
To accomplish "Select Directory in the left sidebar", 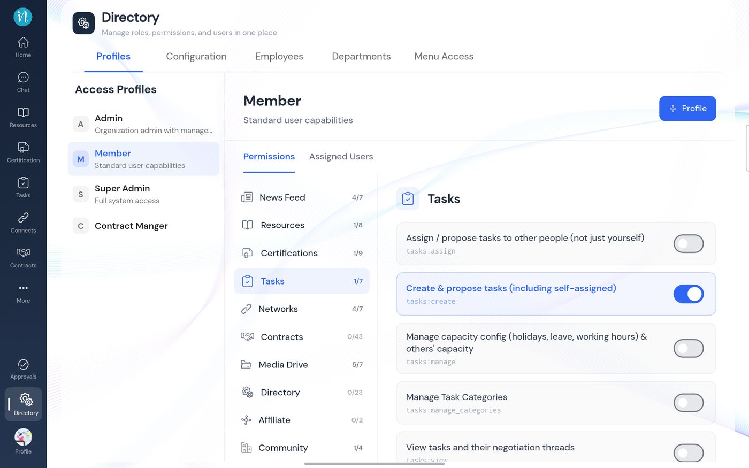I will coord(24,404).
